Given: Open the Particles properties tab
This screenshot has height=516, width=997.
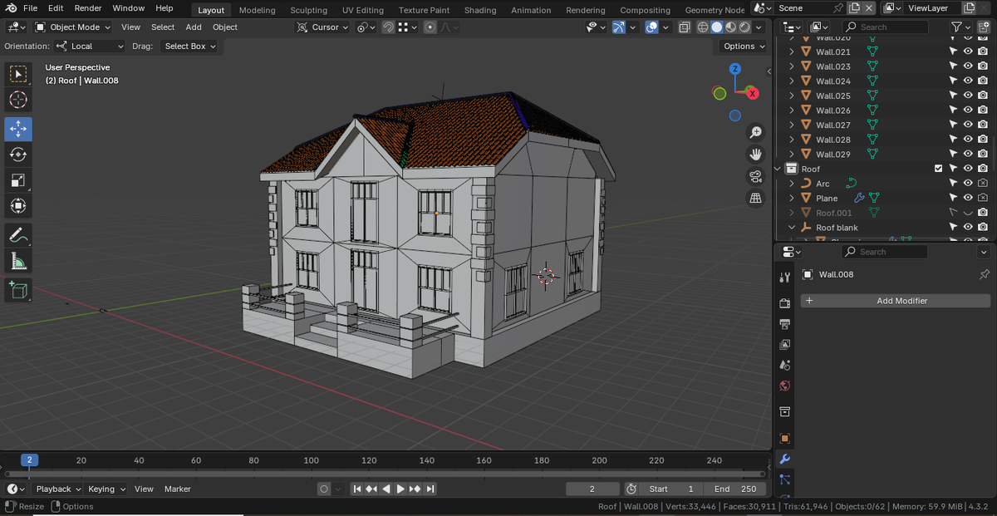Looking at the screenshot, I should click(x=784, y=480).
